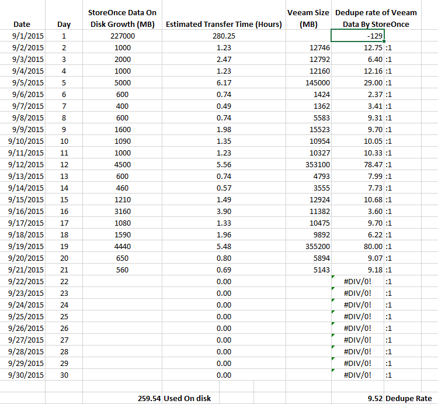The height and width of the screenshot is (404, 438).
Task: Select the #DIV/0! error cell for 9/22/2015
Action: pyautogui.click(x=357, y=282)
